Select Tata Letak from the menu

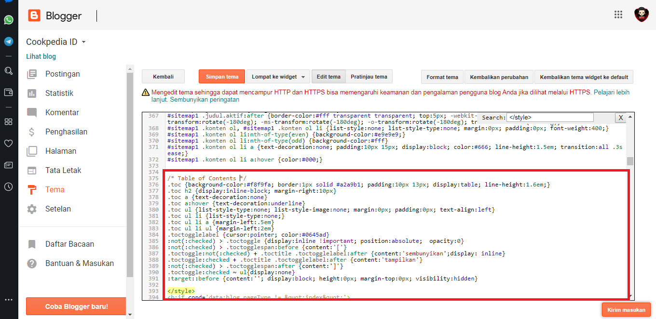coord(63,170)
